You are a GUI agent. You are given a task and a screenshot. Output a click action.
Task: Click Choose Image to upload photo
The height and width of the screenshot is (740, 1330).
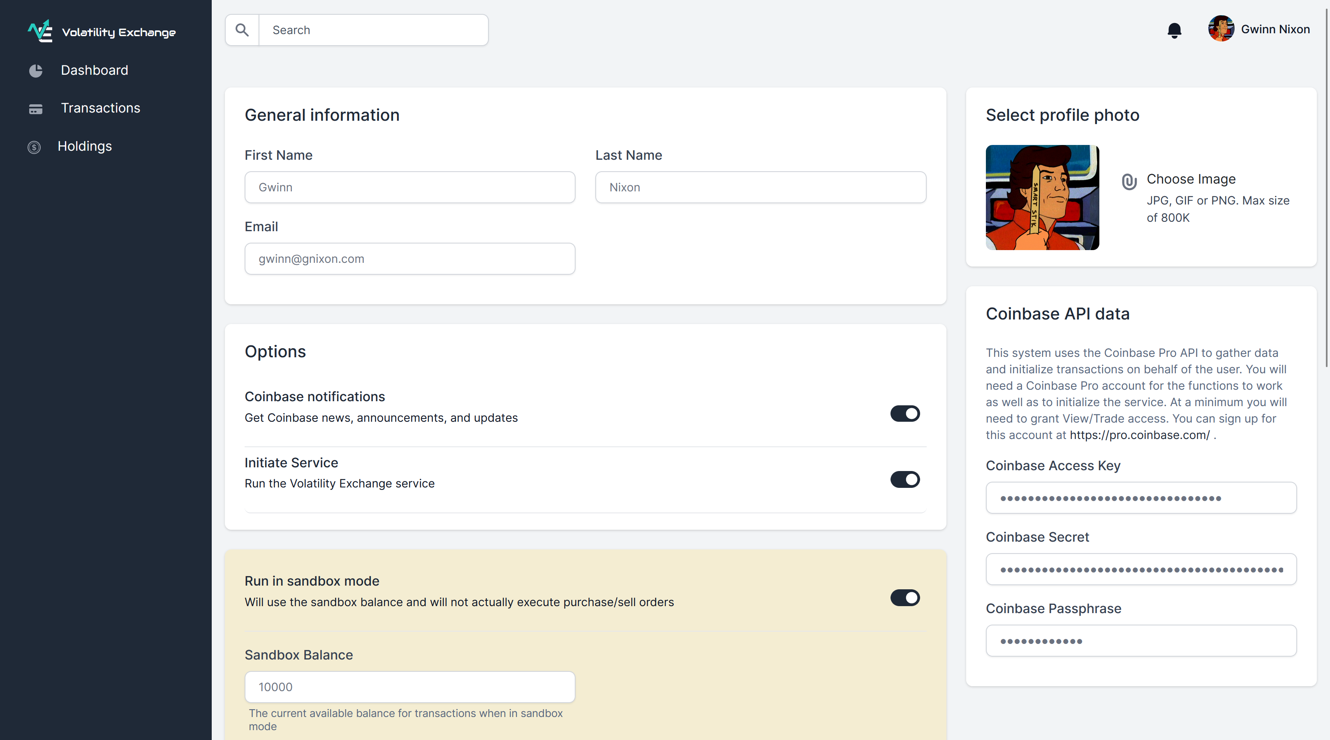(1191, 179)
